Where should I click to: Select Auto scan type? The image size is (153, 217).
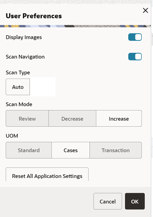pyautogui.click(x=18, y=87)
